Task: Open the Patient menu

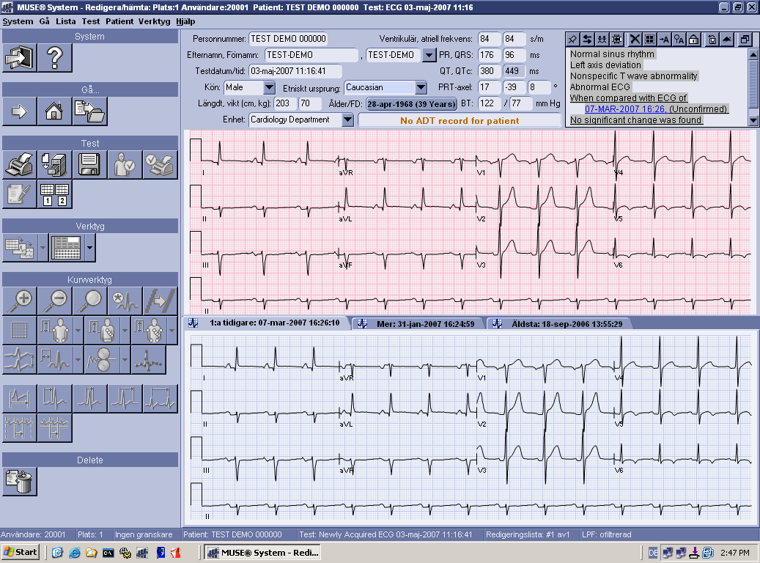Action: click(x=119, y=21)
